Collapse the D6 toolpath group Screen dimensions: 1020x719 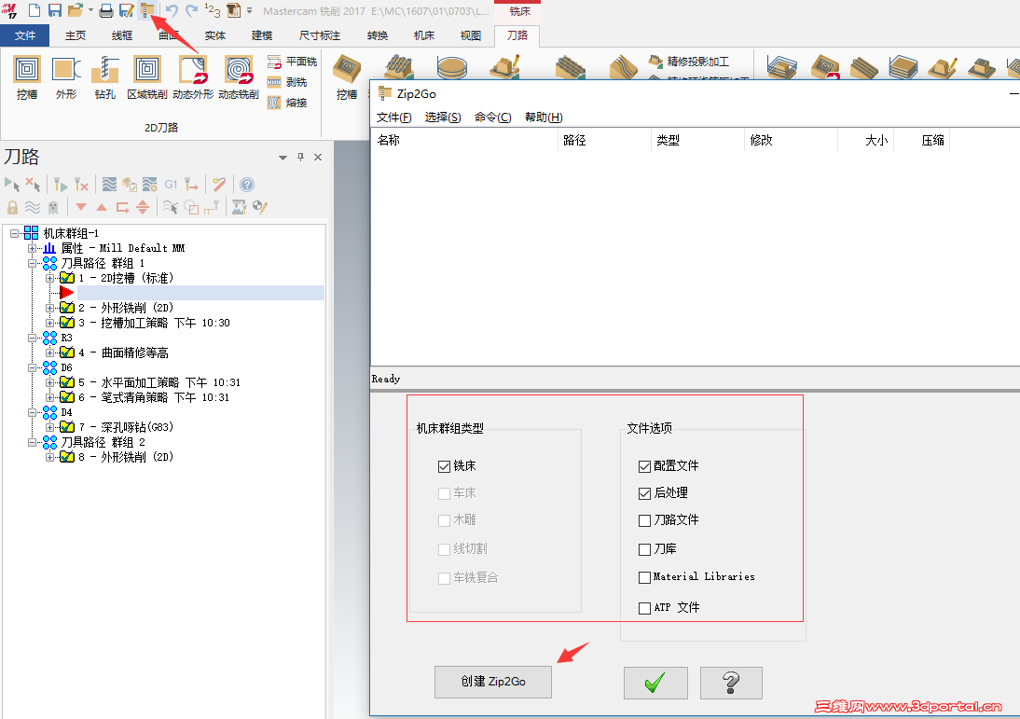[32, 367]
